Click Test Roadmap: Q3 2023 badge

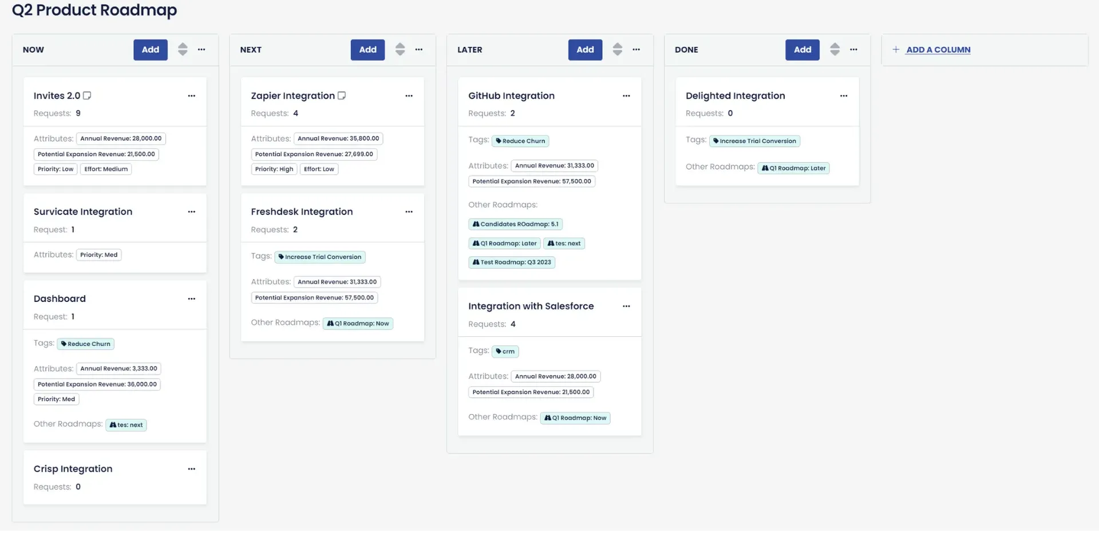click(512, 262)
